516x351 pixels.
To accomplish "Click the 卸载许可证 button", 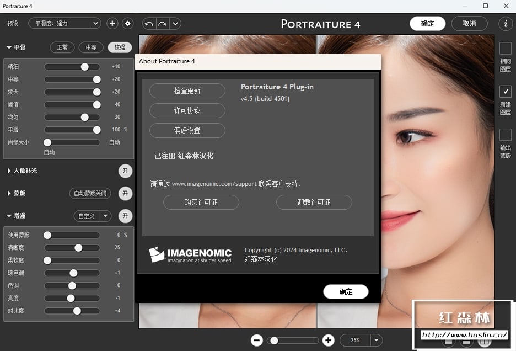I will click(x=314, y=202).
